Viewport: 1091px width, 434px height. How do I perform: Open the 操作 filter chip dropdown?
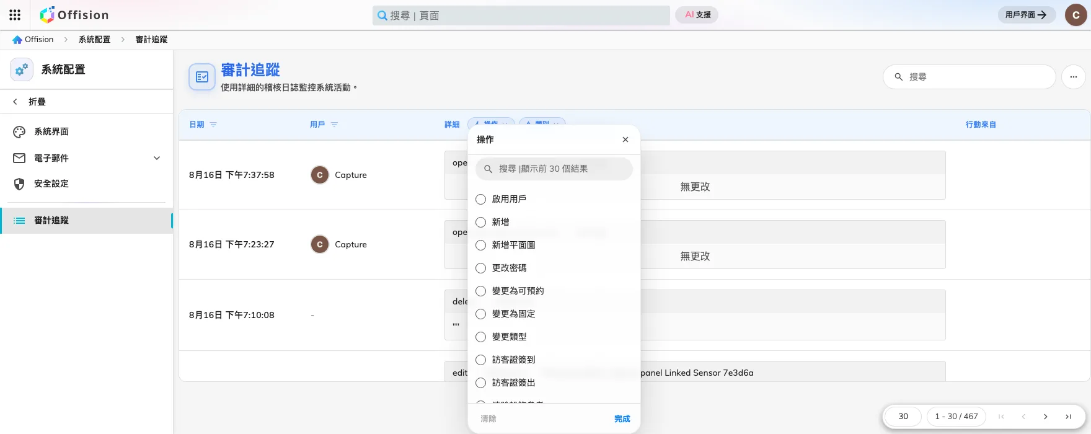[492, 122]
